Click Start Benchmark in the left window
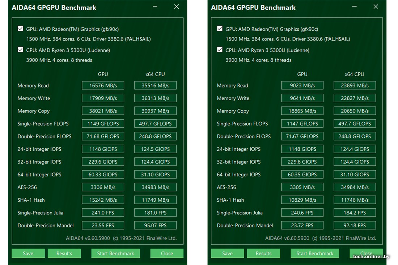The image size is (398, 265). click(x=115, y=253)
